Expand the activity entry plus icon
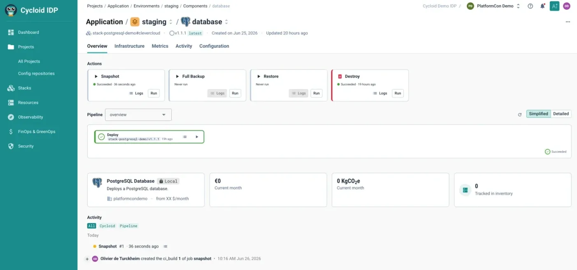The image size is (577, 270). click(x=87, y=259)
